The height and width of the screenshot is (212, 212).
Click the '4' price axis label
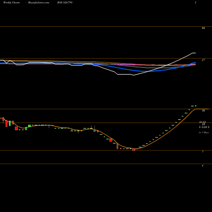coord(203,165)
